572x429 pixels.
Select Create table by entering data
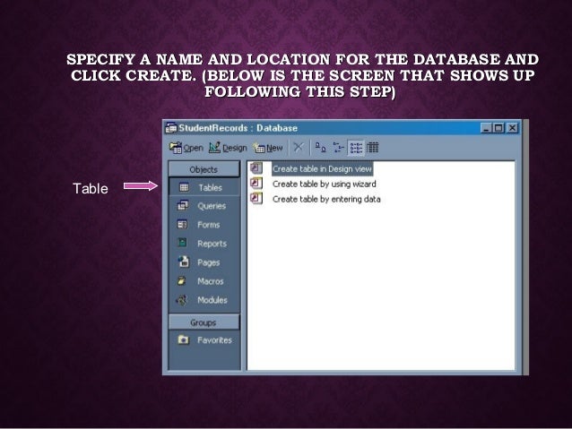point(326,200)
